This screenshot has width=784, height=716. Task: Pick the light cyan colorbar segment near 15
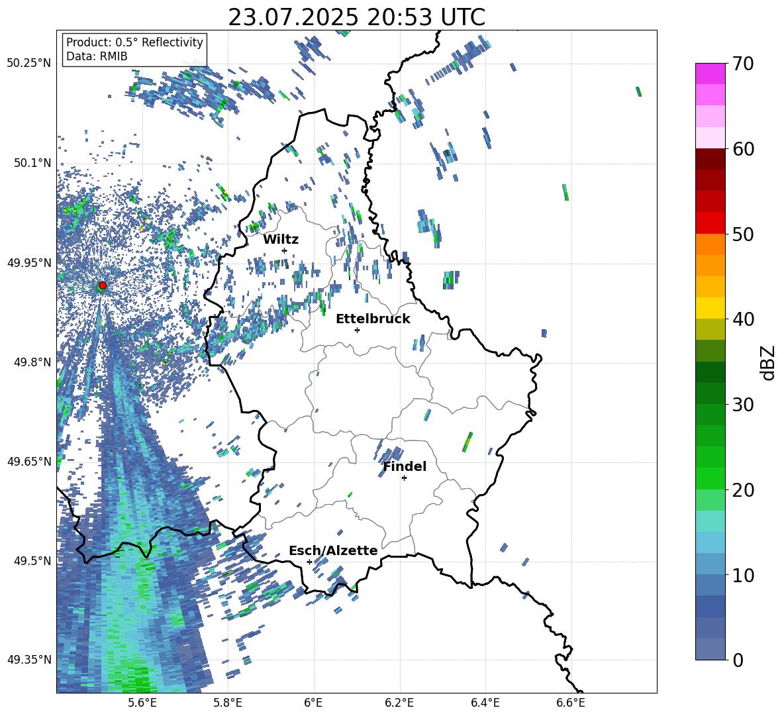(710, 521)
